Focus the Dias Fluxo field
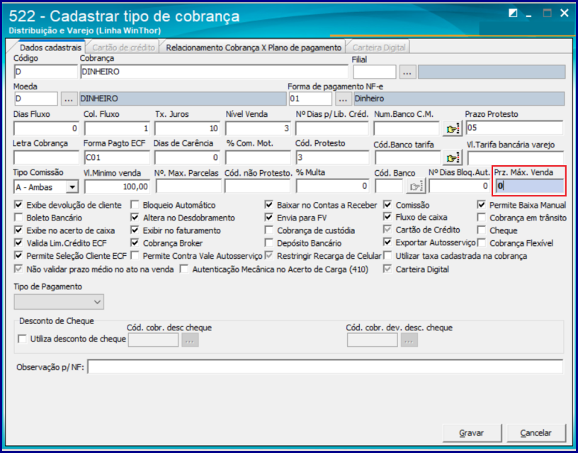 pyautogui.click(x=46, y=128)
